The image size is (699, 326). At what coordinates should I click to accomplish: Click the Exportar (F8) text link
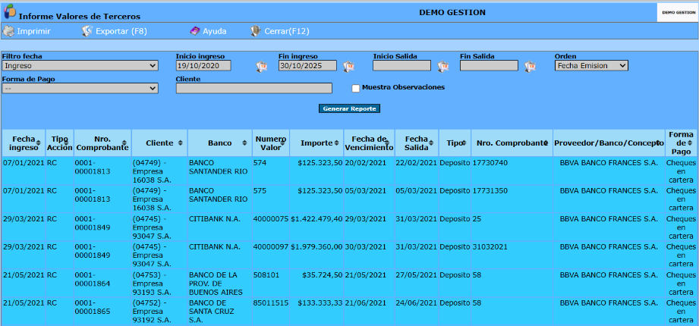(121, 31)
